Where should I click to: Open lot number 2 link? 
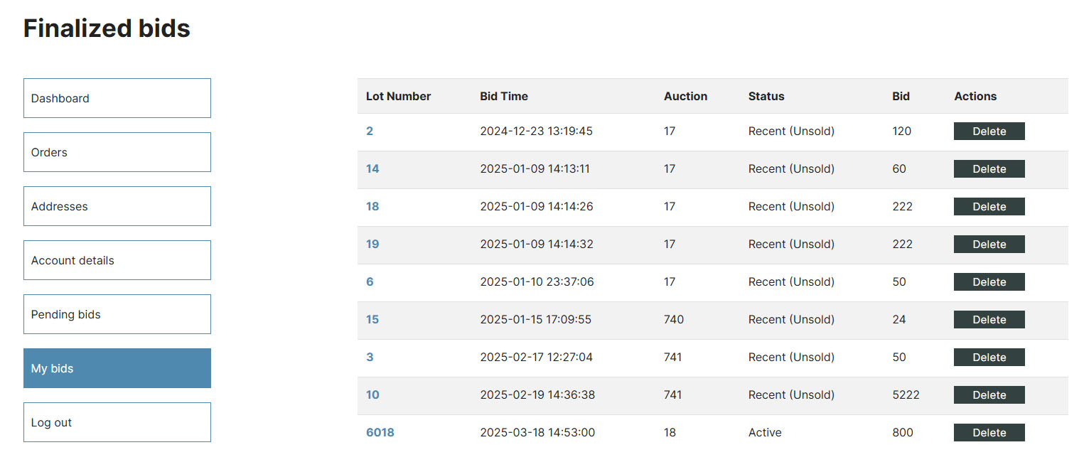[x=370, y=131]
